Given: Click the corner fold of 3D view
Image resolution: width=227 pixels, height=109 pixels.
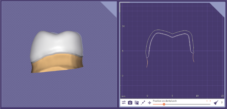Looking at the screenshot, I should click(111, 7).
